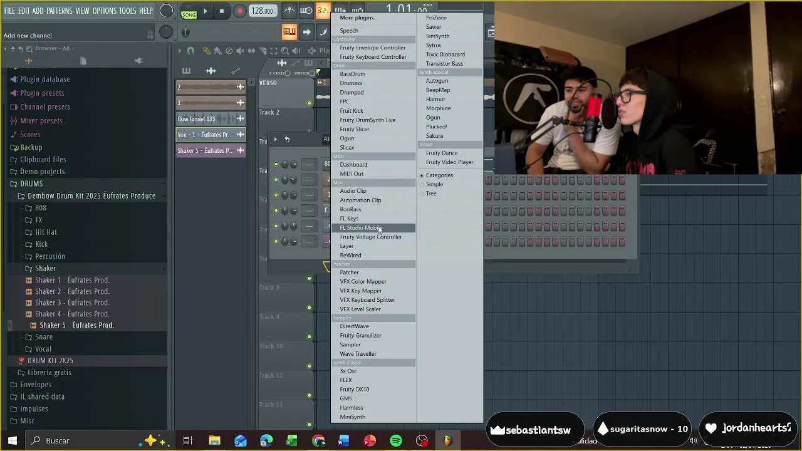
Task: Select the selection marquee tool in playlist
Action: pos(274,51)
